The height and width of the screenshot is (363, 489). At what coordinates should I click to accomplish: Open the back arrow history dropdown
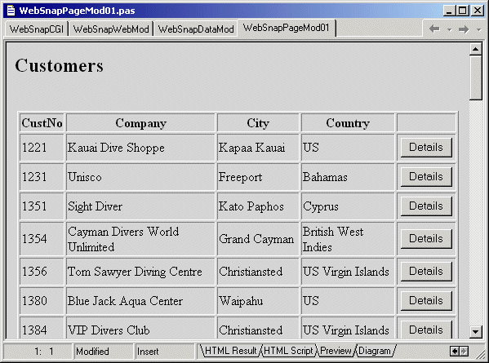pyautogui.click(x=449, y=30)
